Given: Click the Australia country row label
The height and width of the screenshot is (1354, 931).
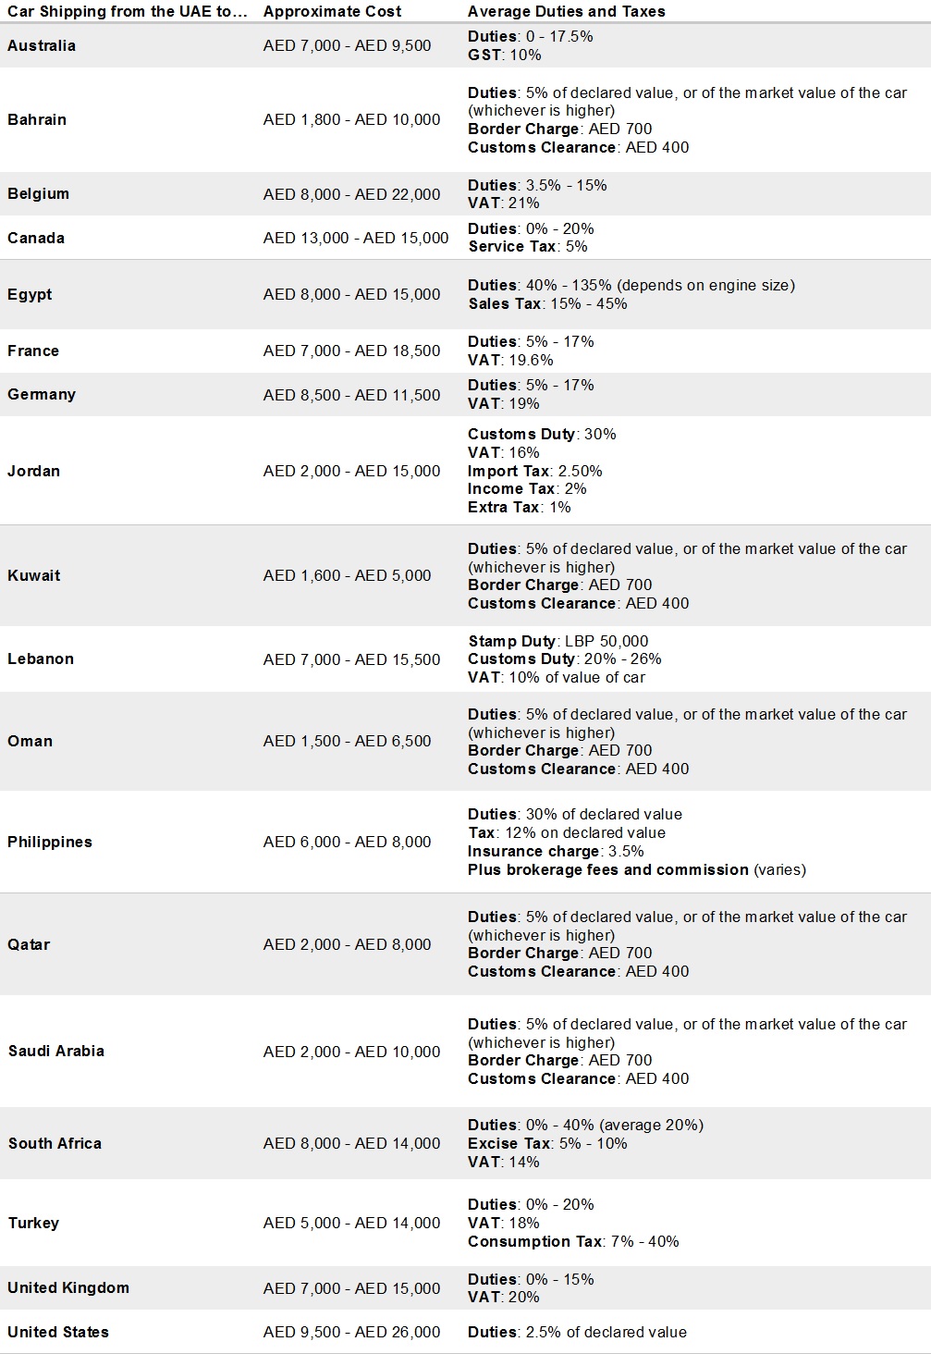Looking at the screenshot, I should pyautogui.click(x=42, y=45).
